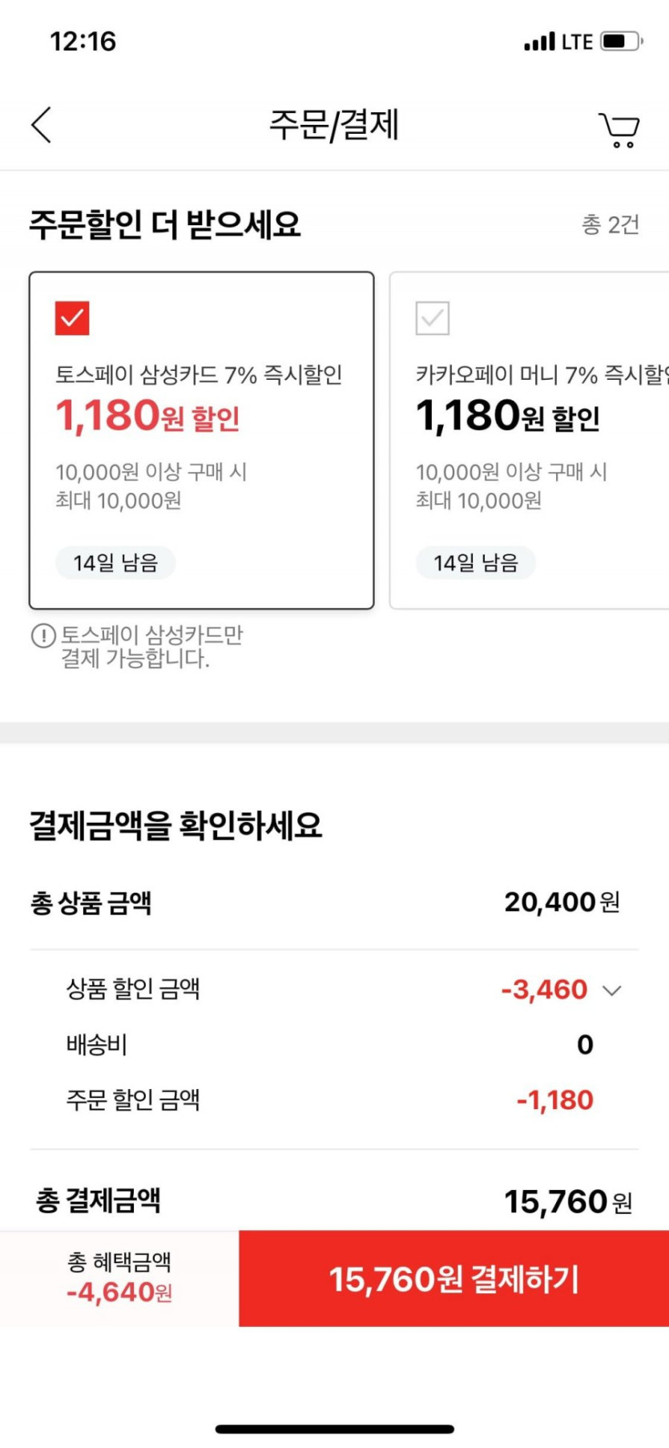The image size is (669, 1448).
Task: Tap the 총 상품 금액 row
Action: [334, 903]
